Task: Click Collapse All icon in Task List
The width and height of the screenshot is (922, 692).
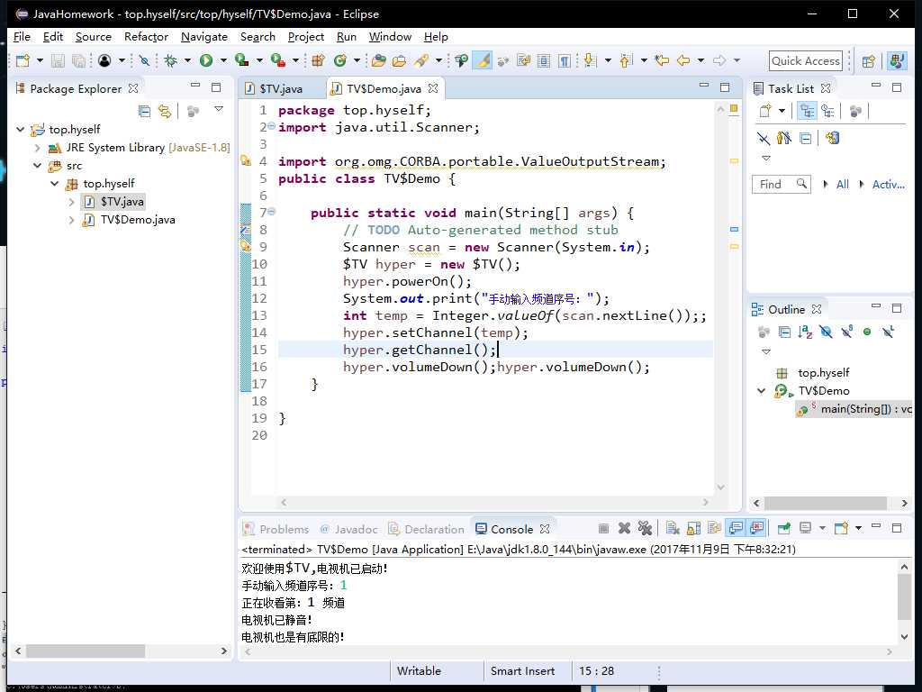Action: 806,138
